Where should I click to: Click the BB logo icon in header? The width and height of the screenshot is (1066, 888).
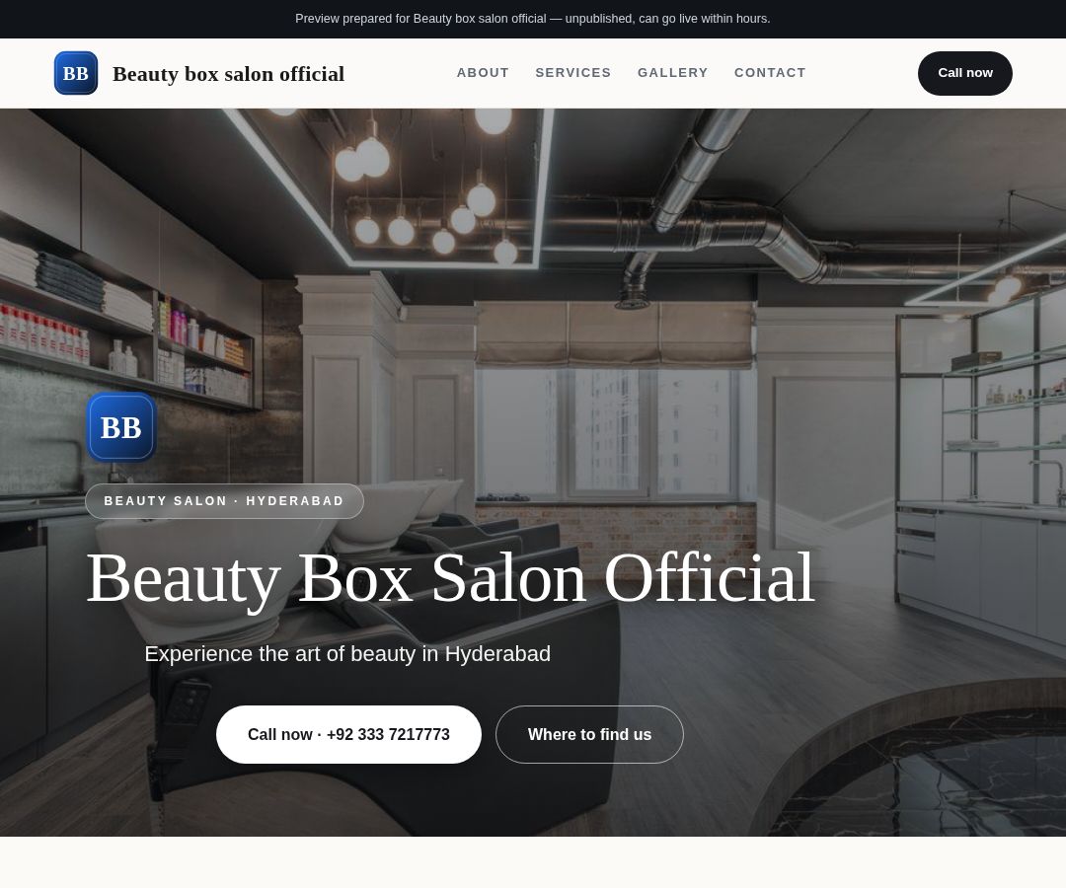75,73
